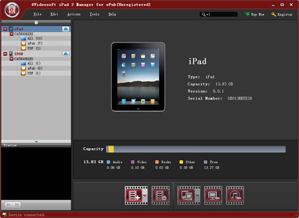Image resolution: width=299 pixels, height=218 pixels.
Task: Click the application logo icon
Action: coord(12,10)
